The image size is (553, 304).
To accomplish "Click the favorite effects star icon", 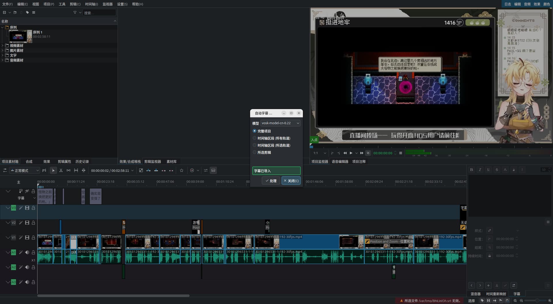I will click(181, 170).
